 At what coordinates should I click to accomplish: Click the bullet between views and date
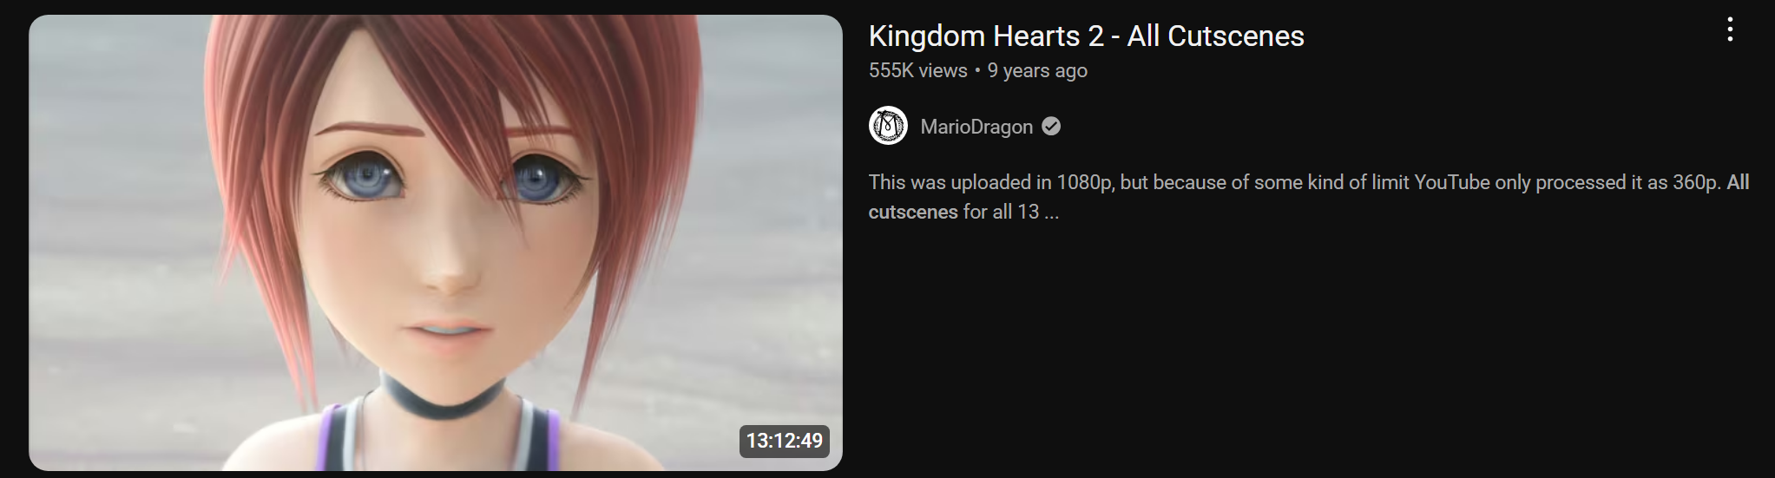click(977, 70)
